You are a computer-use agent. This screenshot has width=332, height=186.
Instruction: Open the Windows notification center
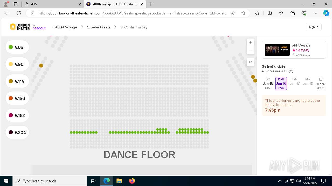[x=323, y=181]
